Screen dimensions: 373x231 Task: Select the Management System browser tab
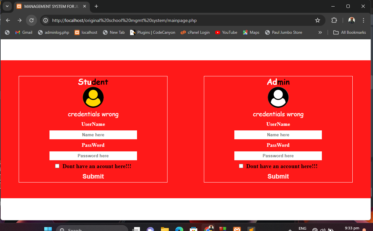click(x=49, y=7)
